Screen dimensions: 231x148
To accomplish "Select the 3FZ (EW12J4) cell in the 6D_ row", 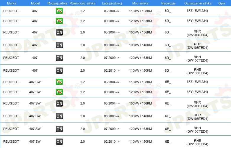I will coord(197,11).
